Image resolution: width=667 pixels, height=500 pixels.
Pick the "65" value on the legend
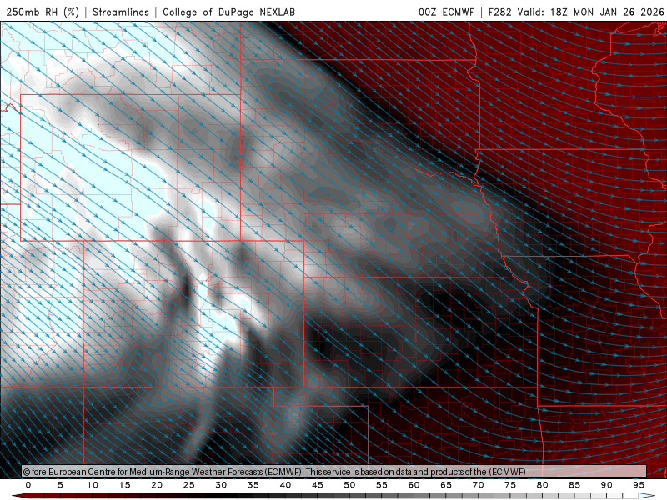[x=446, y=485]
